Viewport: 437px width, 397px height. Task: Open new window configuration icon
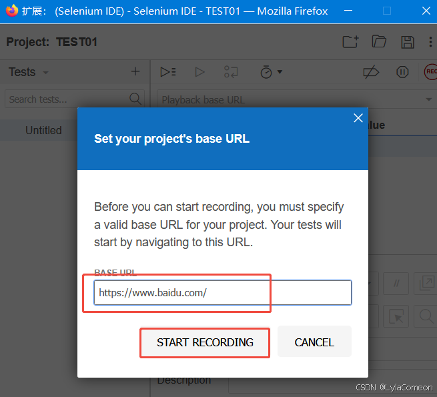point(426,284)
